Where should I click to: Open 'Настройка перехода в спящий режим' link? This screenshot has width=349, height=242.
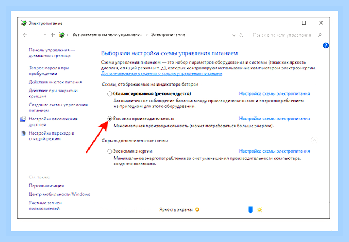click(x=51, y=136)
